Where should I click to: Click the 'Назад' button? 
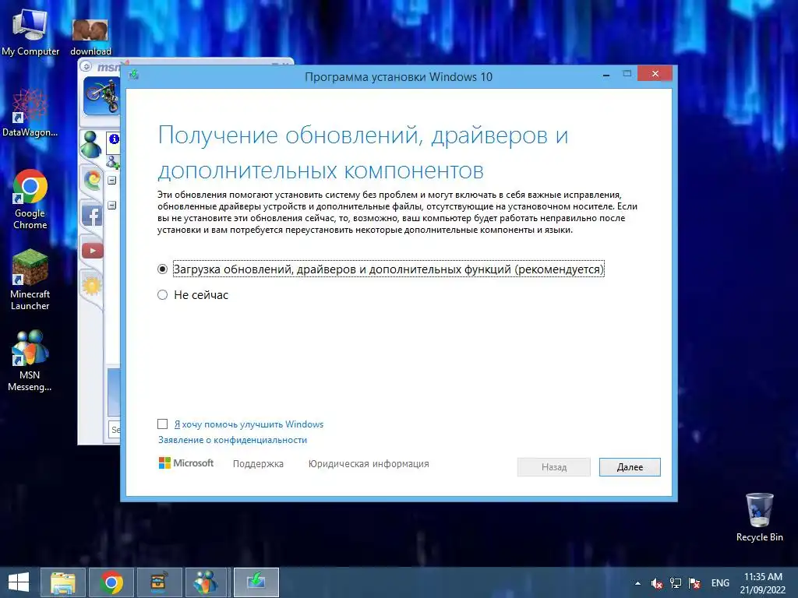tap(554, 467)
